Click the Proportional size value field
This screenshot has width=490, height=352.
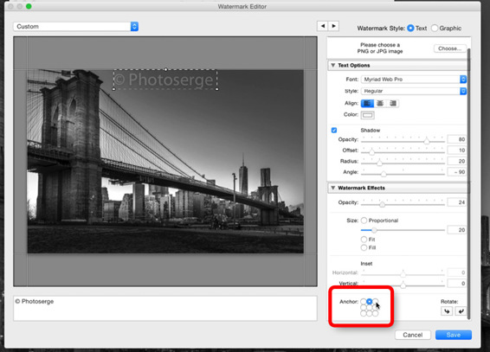pos(457,230)
